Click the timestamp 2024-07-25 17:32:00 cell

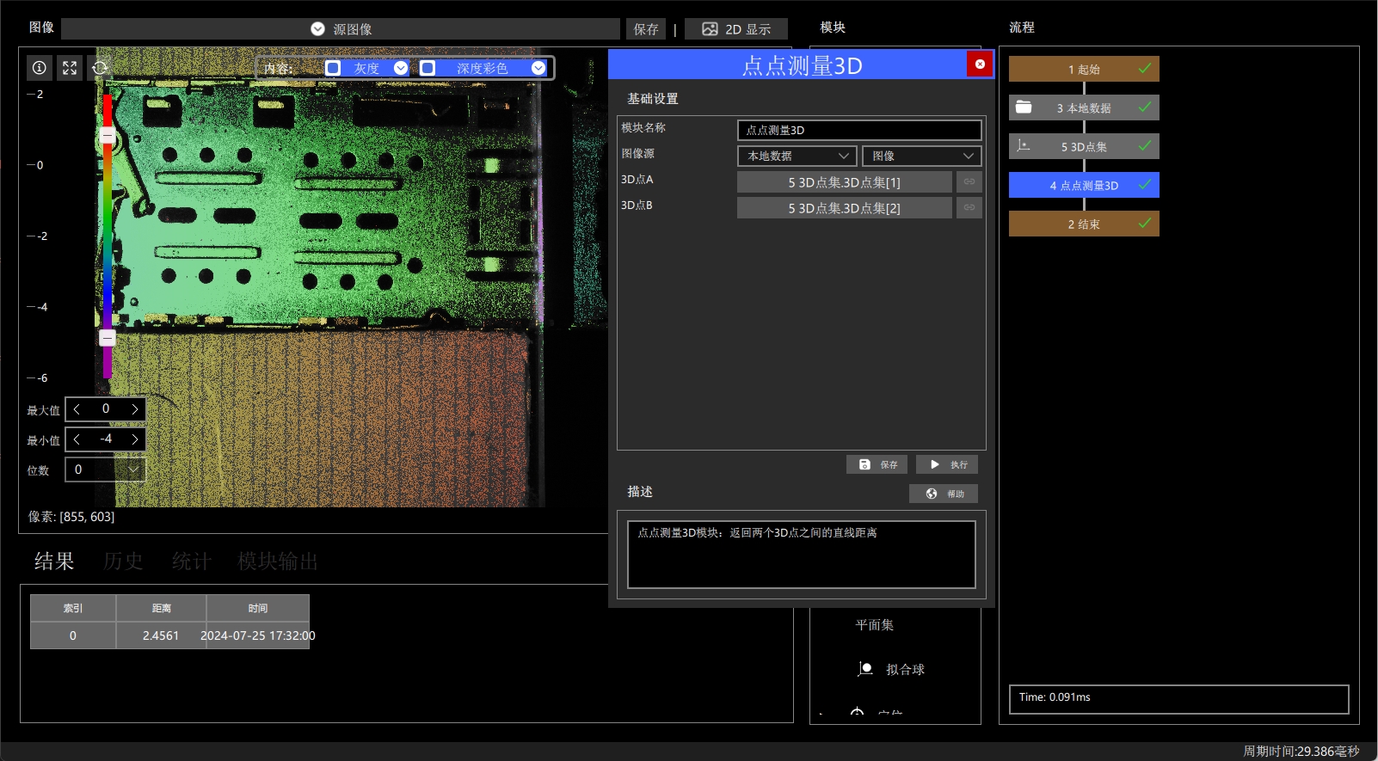point(258,635)
